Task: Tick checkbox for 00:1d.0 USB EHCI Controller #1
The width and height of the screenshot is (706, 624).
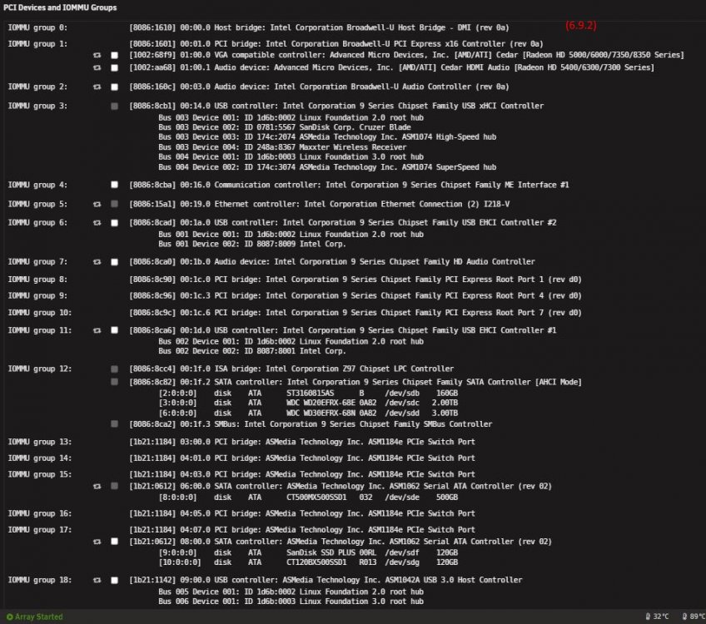Action: pyautogui.click(x=114, y=330)
